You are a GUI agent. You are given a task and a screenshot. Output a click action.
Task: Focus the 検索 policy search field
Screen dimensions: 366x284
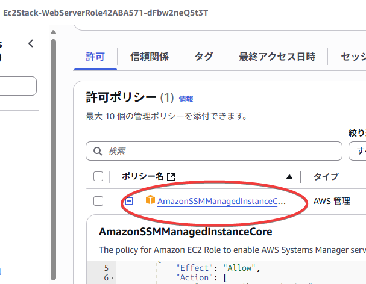[214, 151]
